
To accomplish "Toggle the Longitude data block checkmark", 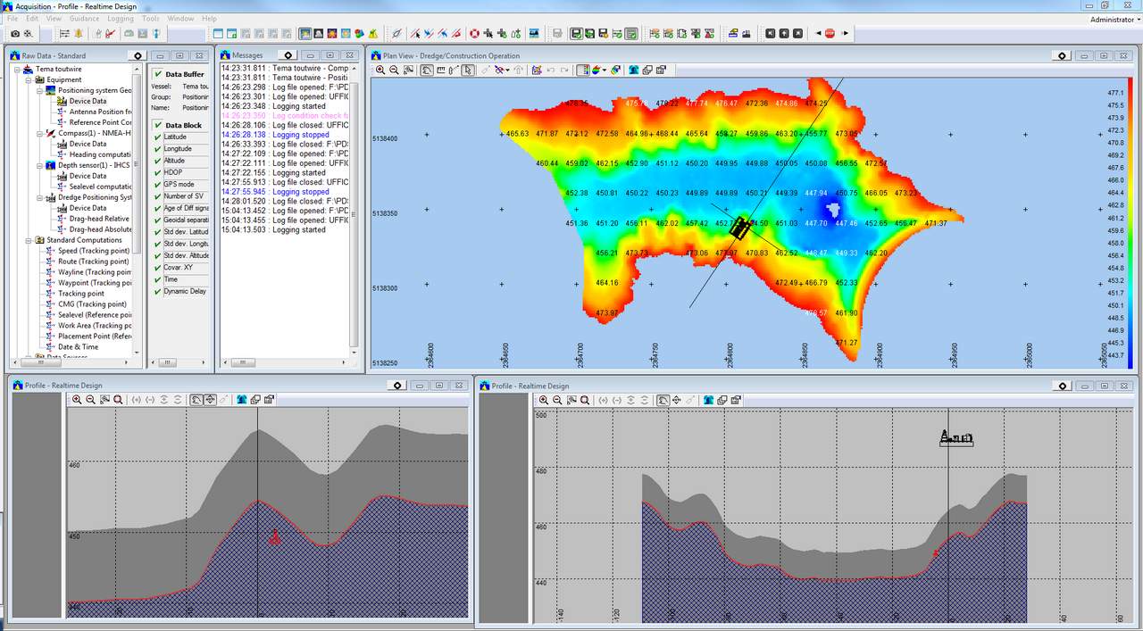I will point(157,148).
